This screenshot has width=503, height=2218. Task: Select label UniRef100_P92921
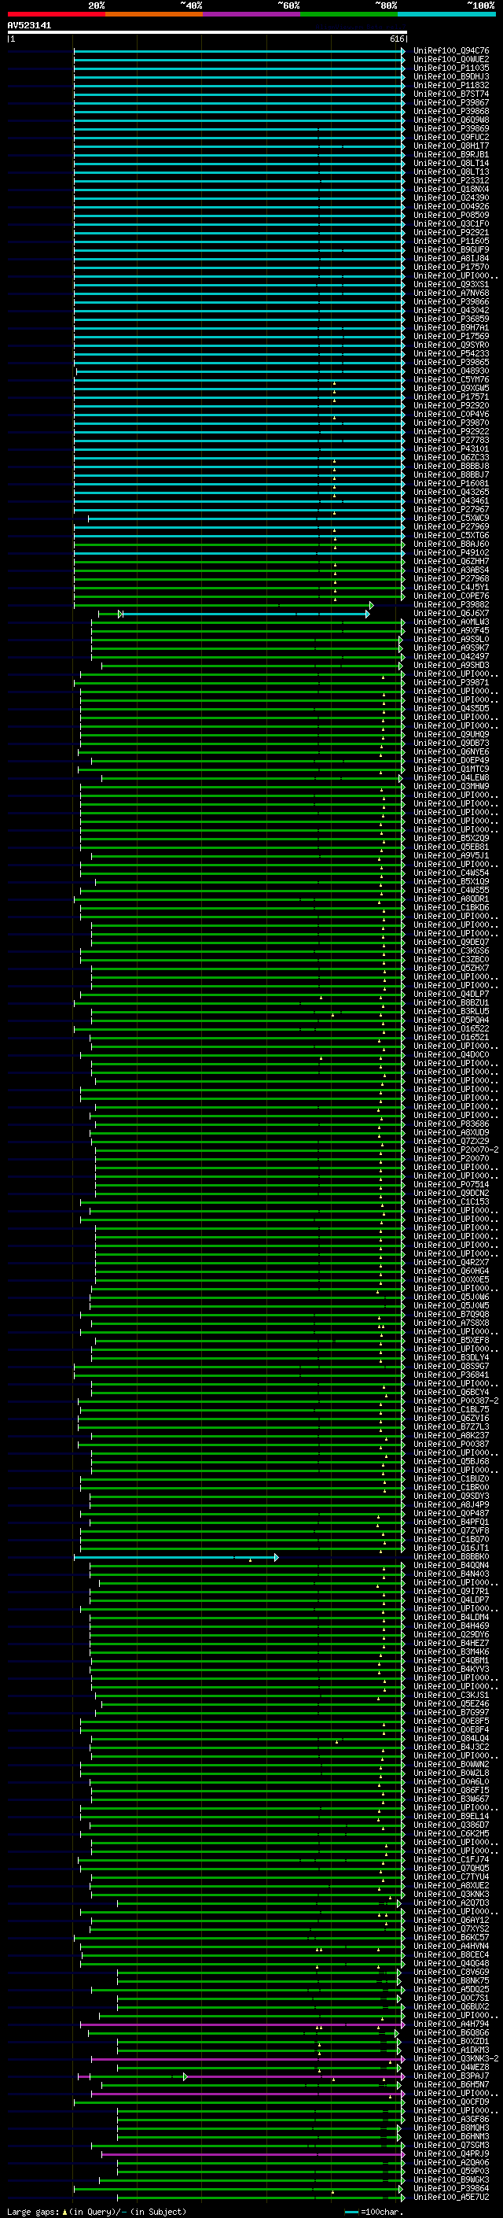tap(451, 234)
